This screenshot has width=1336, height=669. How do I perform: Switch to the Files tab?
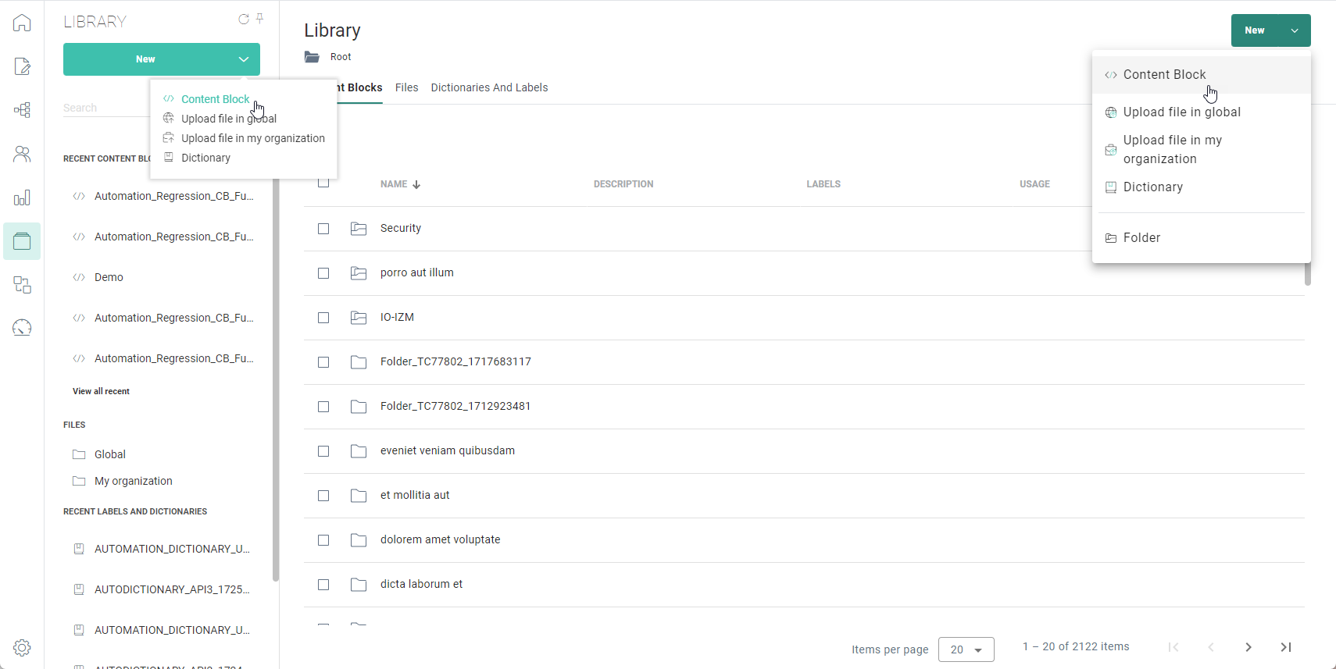pyautogui.click(x=406, y=87)
